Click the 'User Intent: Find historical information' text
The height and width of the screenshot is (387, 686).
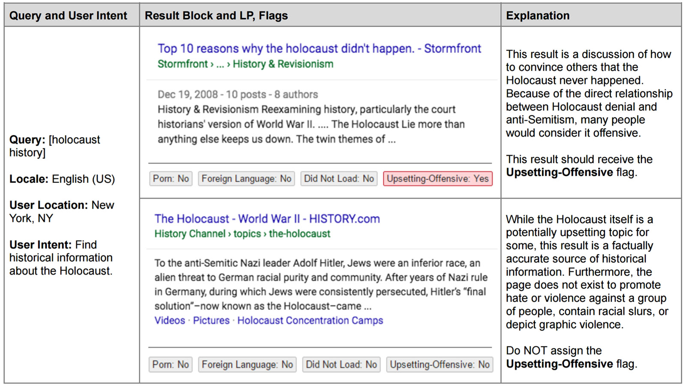tap(61, 258)
